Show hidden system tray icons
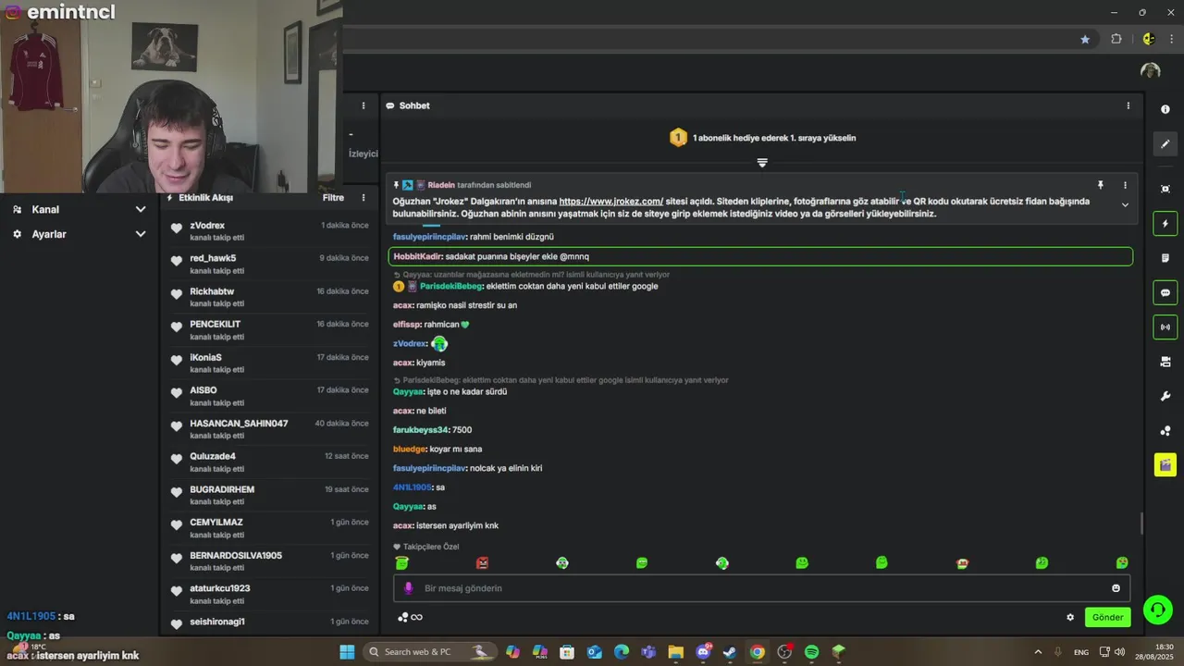Screen dimensions: 1184x666 point(1038,652)
